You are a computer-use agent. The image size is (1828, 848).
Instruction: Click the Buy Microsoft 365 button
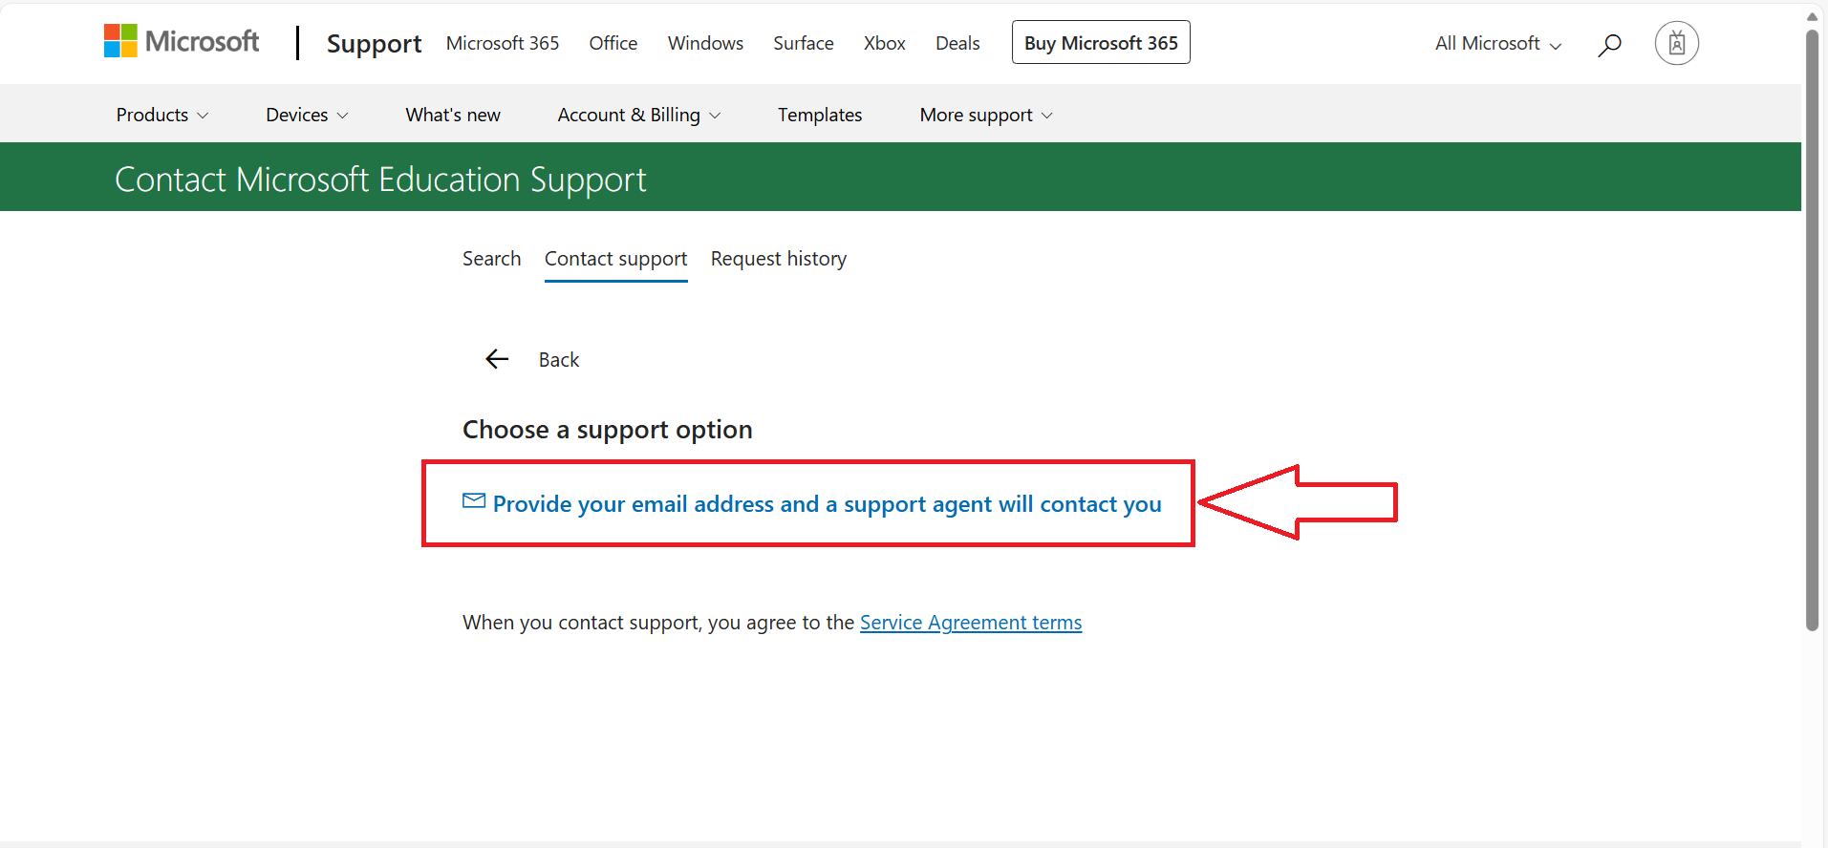(x=1101, y=43)
